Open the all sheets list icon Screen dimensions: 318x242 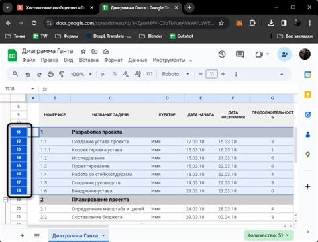pos(37,235)
